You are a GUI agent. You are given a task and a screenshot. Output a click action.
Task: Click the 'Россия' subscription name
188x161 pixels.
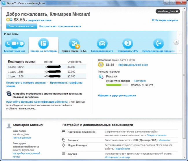(x=112, y=76)
